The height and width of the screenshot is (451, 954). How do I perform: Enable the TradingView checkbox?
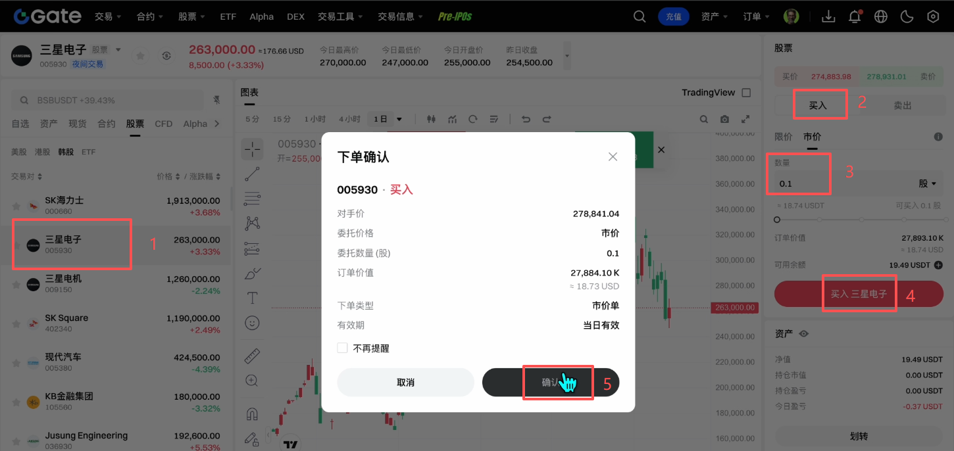[746, 93]
